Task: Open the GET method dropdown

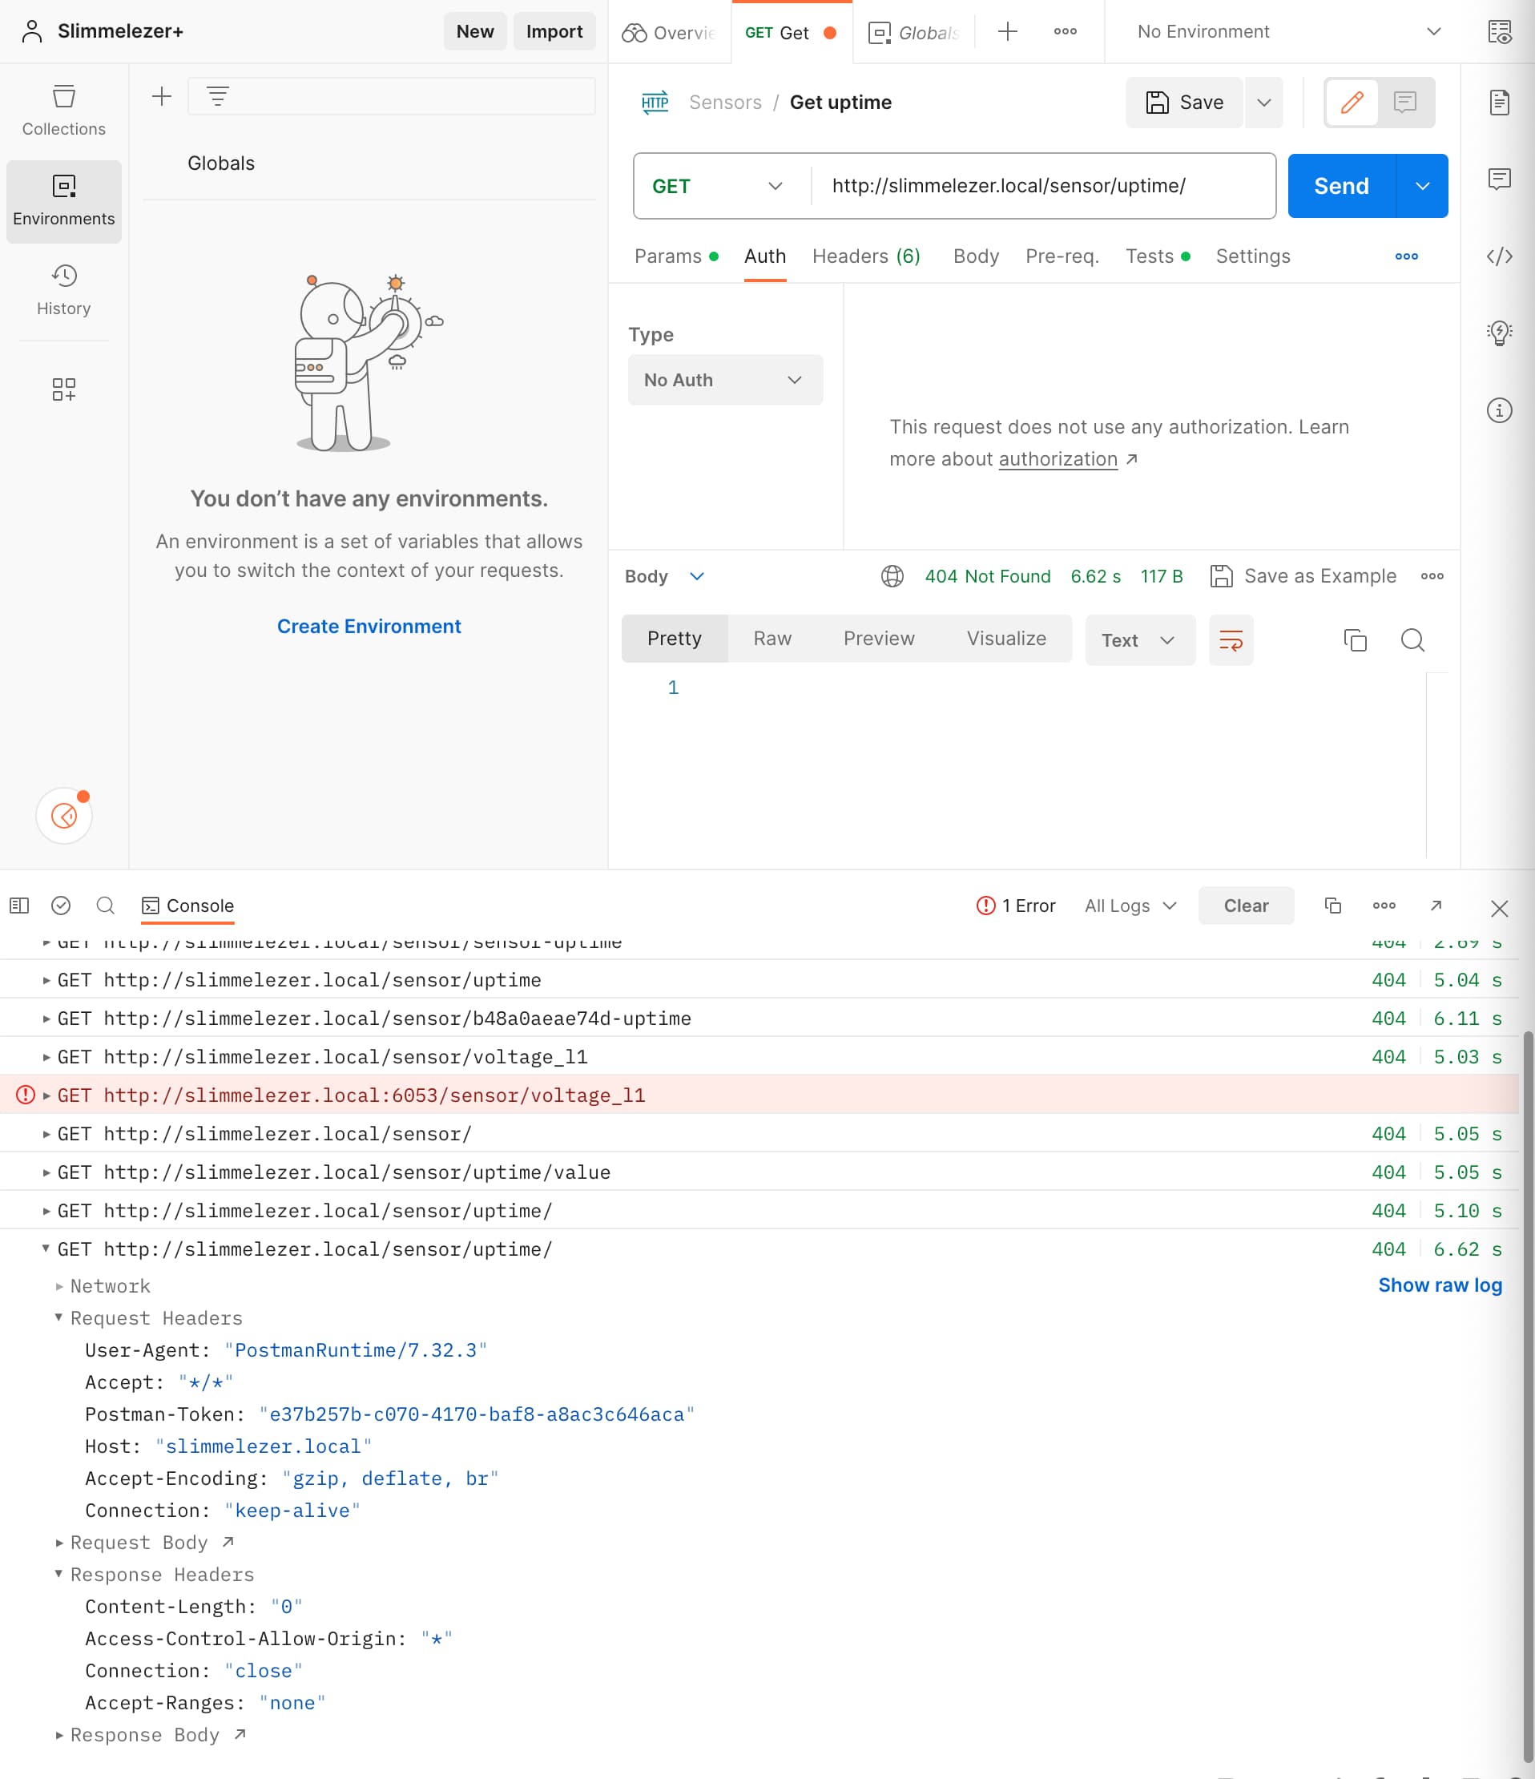Action: pyautogui.click(x=718, y=185)
